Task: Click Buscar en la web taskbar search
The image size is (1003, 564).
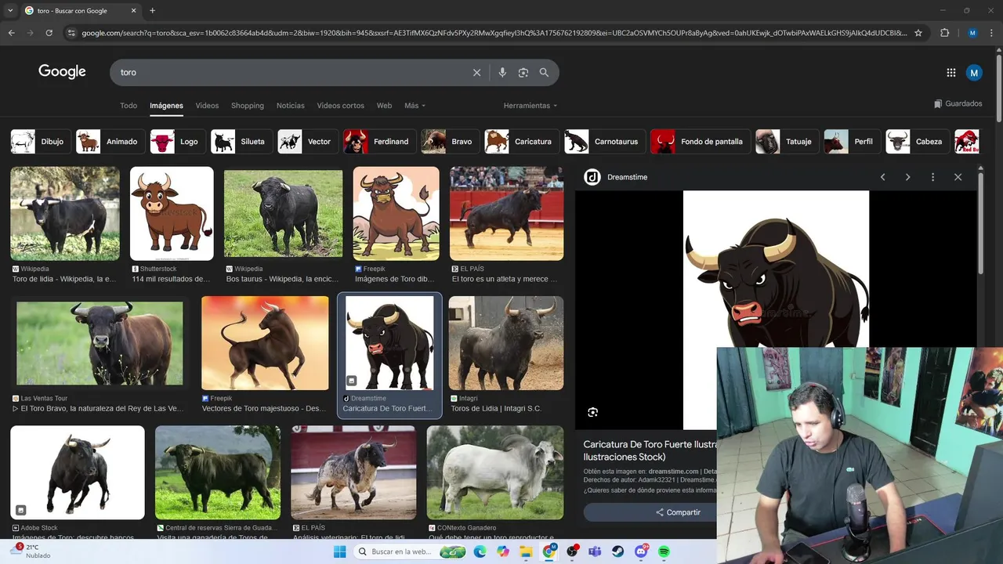Action: tap(410, 551)
